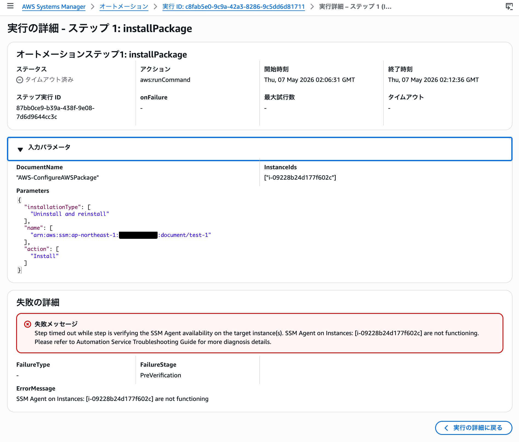Select the step execution ID 87bb0ce9 value
The width and height of the screenshot is (519, 442).
55,112
